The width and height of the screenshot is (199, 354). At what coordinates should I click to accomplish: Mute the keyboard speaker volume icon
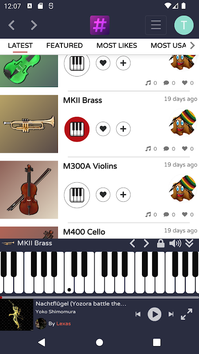point(175,243)
